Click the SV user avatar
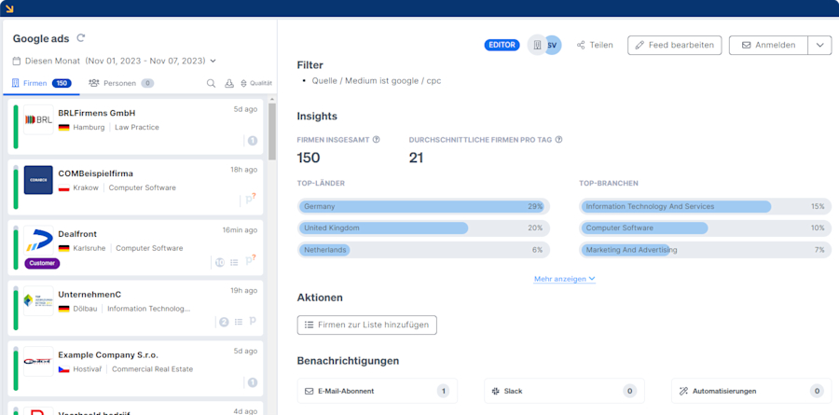 (x=554, y=45)
